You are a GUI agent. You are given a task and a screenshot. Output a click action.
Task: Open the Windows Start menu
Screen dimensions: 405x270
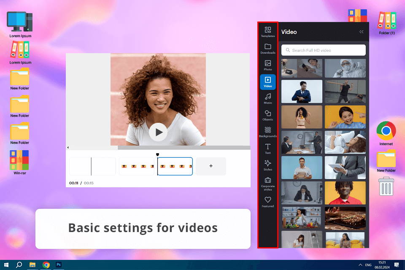(x=6, y=265)
